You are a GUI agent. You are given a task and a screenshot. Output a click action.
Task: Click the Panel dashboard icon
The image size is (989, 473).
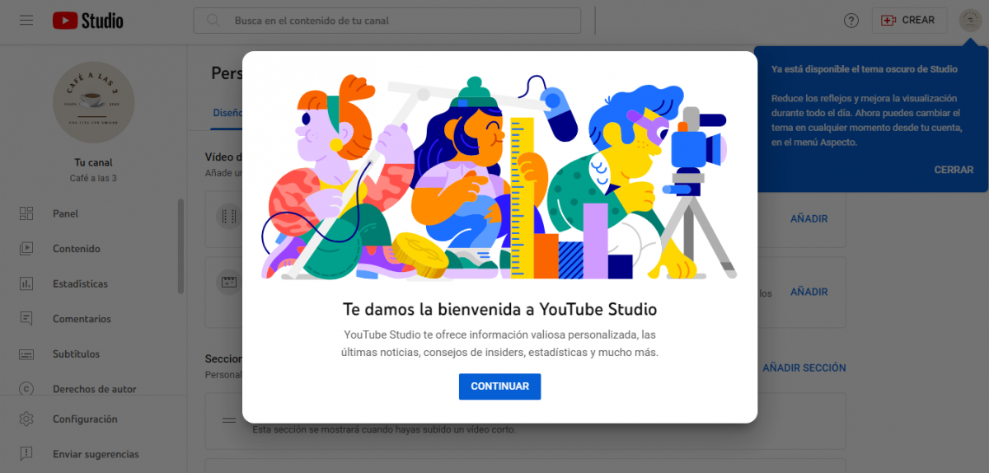26,214
